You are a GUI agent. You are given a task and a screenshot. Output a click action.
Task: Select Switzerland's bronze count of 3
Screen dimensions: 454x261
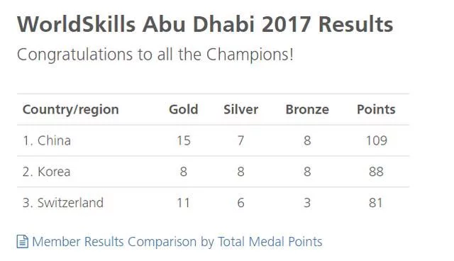click(x=307, y=203)
